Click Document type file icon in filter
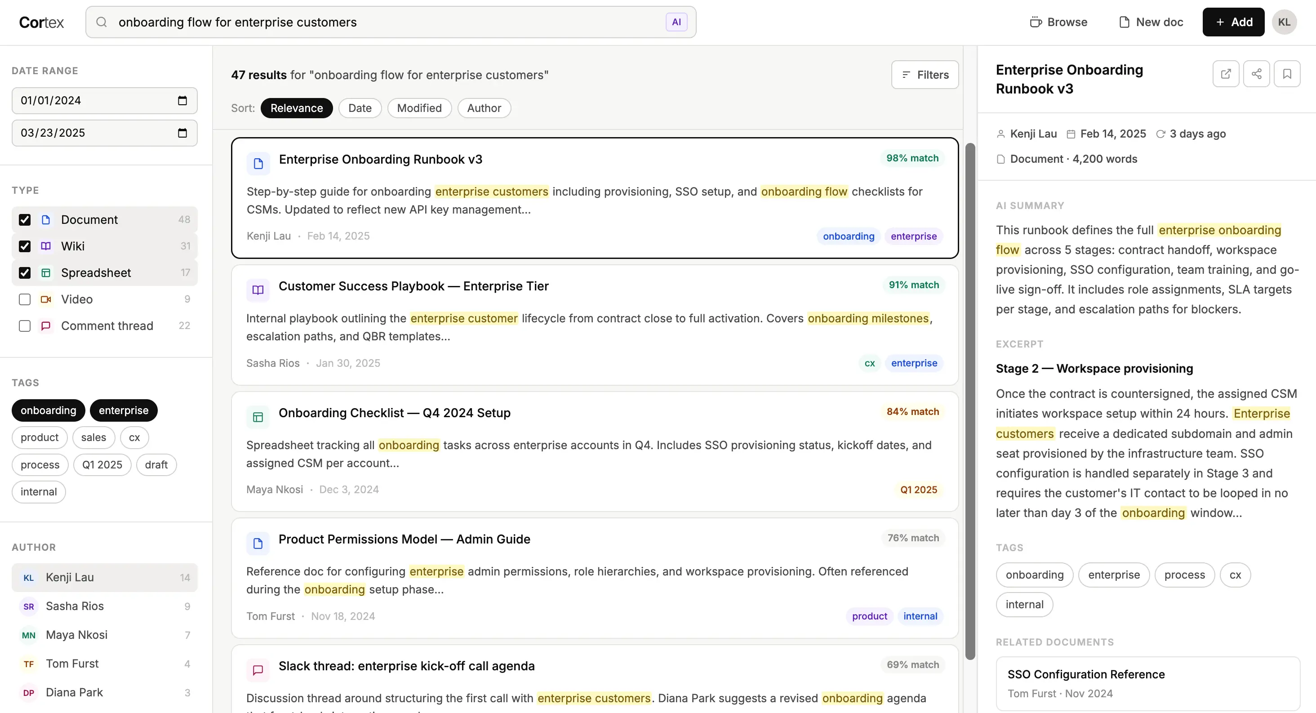Viewport: 1316px width, 713px height. pyautogui.click(x=46, y=220)
